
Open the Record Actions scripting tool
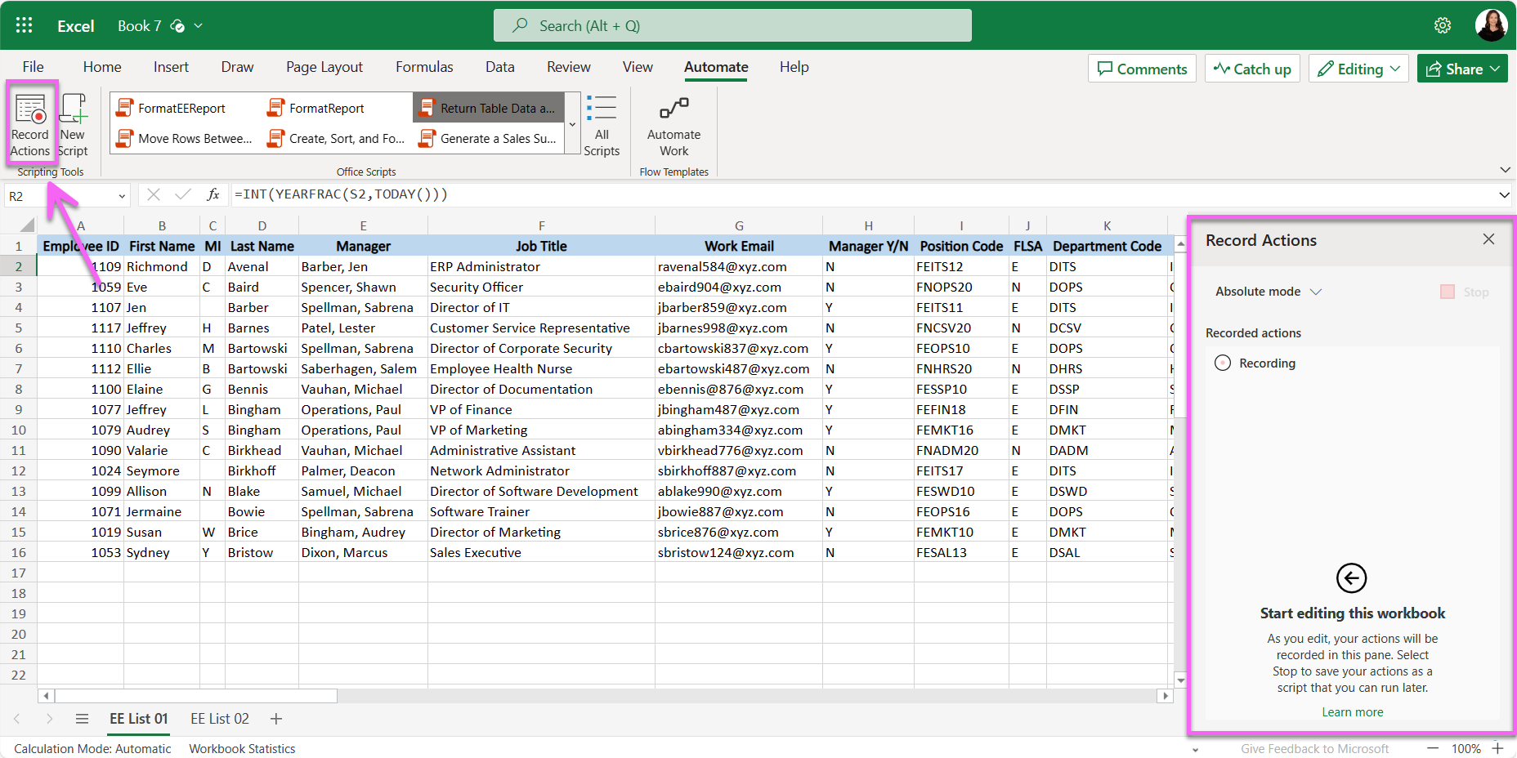(x=30, y=123)
